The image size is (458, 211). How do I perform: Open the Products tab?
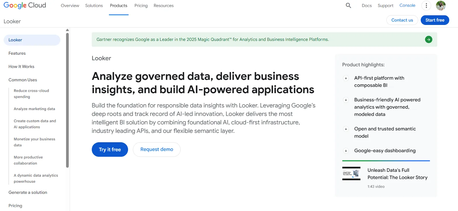coord(119,6)
